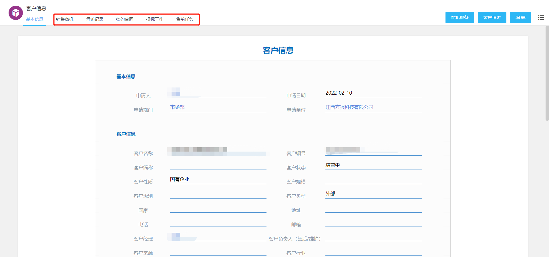Click the 客户规模 empty field

click(373, 180)
